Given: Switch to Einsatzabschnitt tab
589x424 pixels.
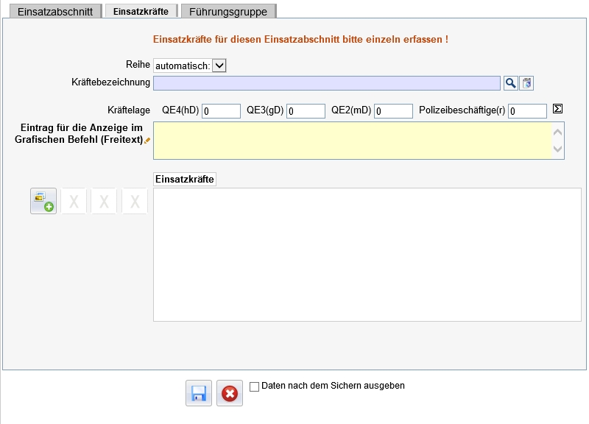Looking at the screenshot, I should (x=55, y=12).
